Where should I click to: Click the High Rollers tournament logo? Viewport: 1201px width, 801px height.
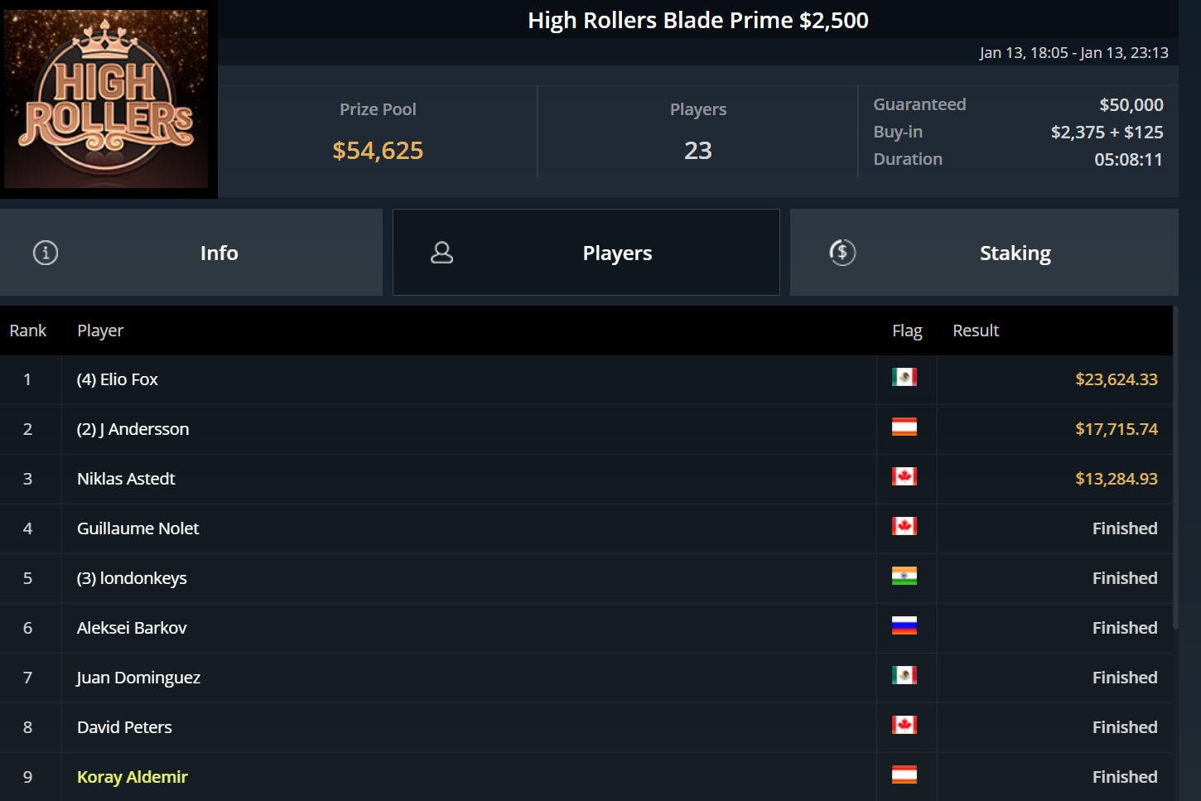[107, 99]
